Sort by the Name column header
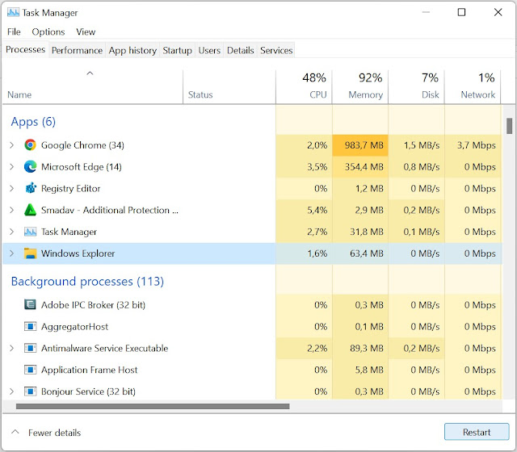Screen dimensions: 517x452 [x=92, y=87]
